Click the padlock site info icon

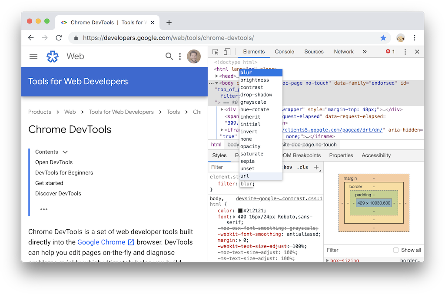(76, 38)
